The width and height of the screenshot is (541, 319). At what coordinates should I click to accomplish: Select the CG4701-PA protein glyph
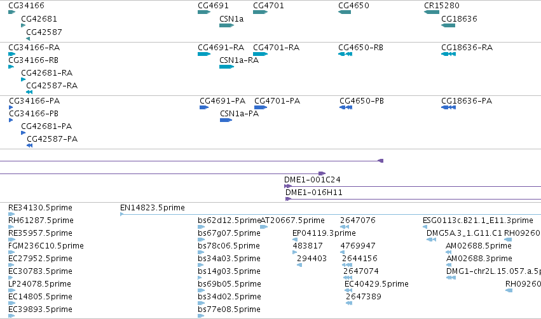coord(261,107)
